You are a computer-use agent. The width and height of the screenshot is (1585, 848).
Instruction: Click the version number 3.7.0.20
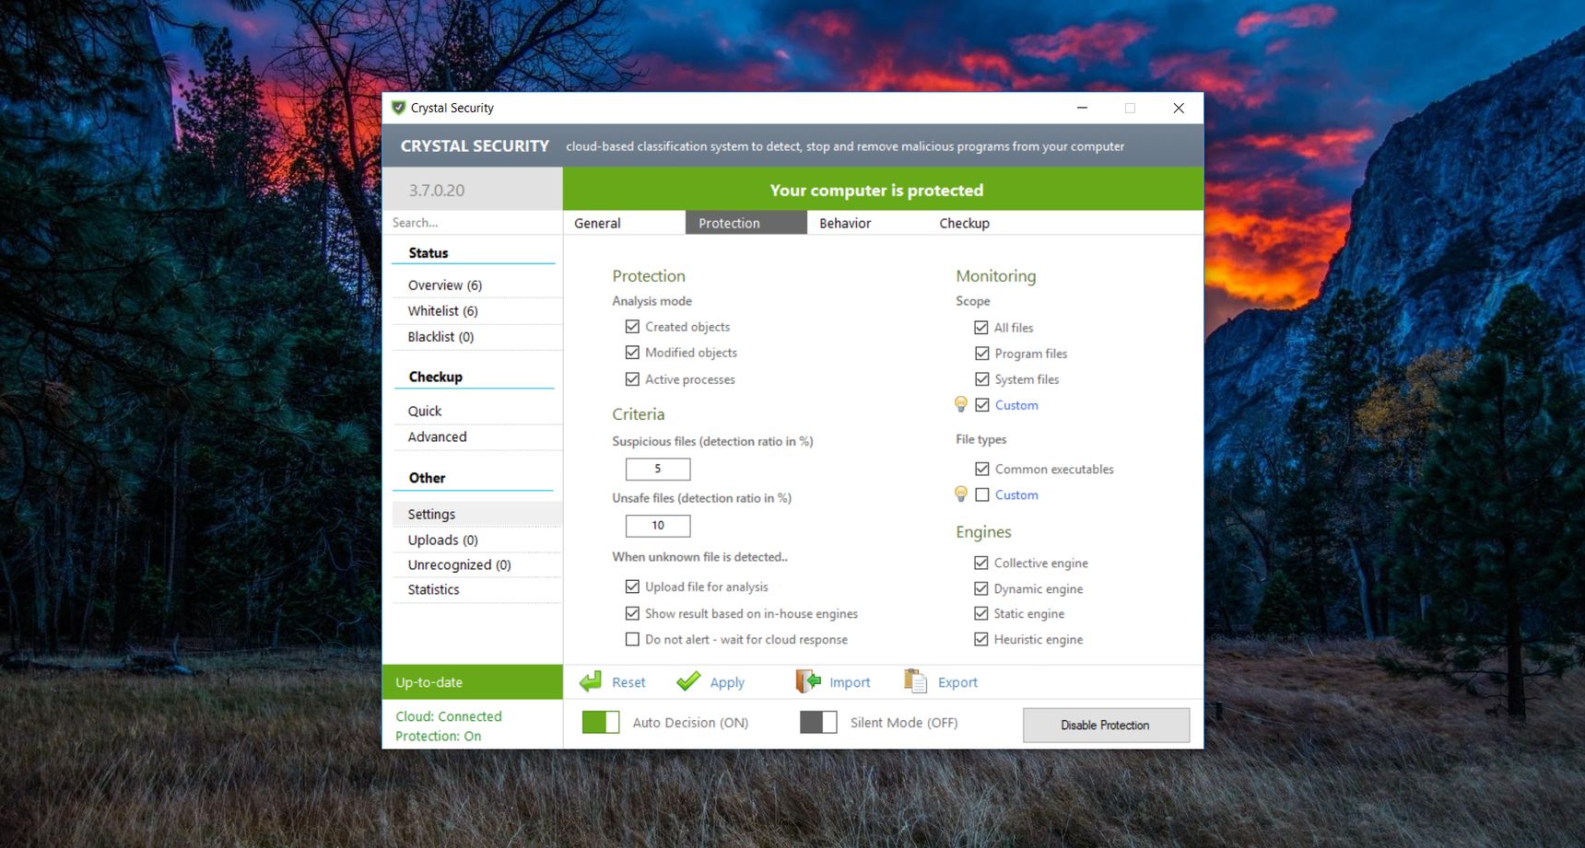click(x=437, y=191)
